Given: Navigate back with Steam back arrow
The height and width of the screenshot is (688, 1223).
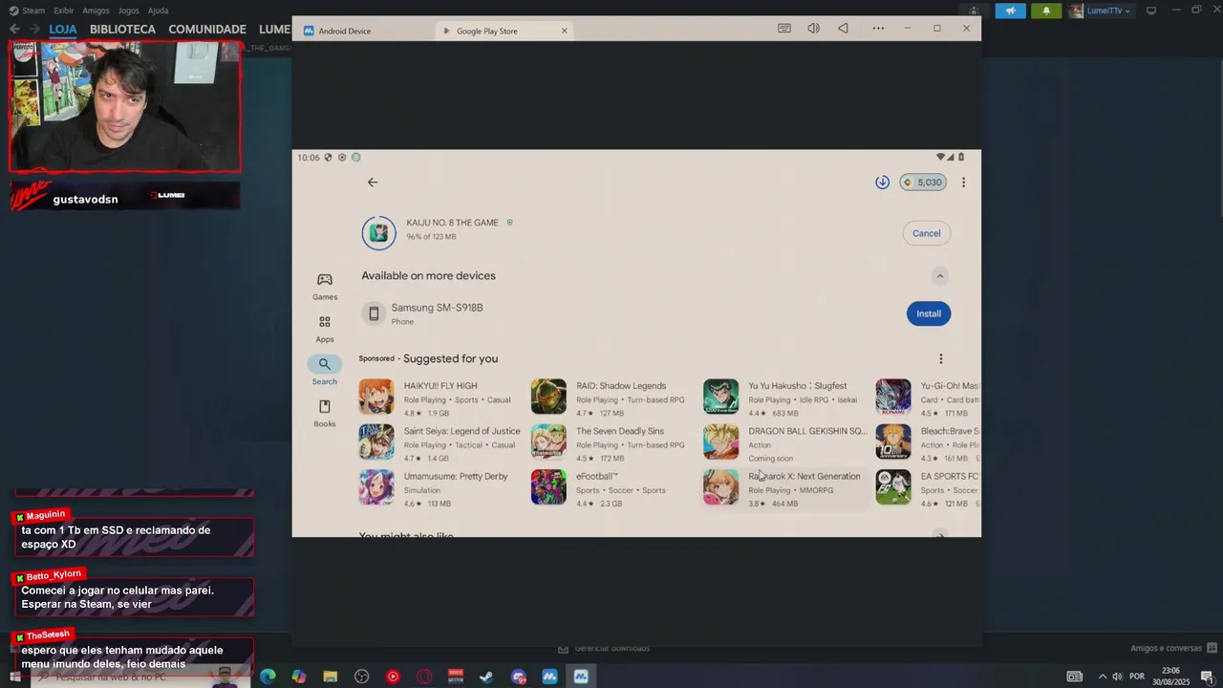Looking at the screenshot, I should pos(14,29).
